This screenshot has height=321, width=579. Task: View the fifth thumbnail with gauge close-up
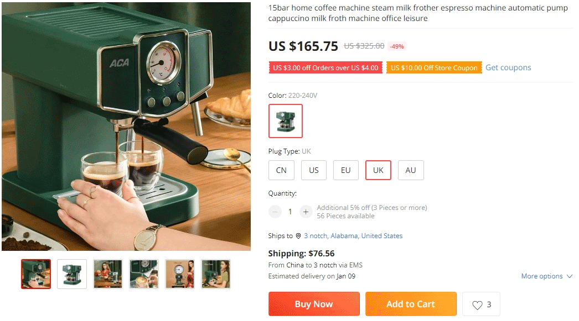pyautogui.click(x=180, y=274)
